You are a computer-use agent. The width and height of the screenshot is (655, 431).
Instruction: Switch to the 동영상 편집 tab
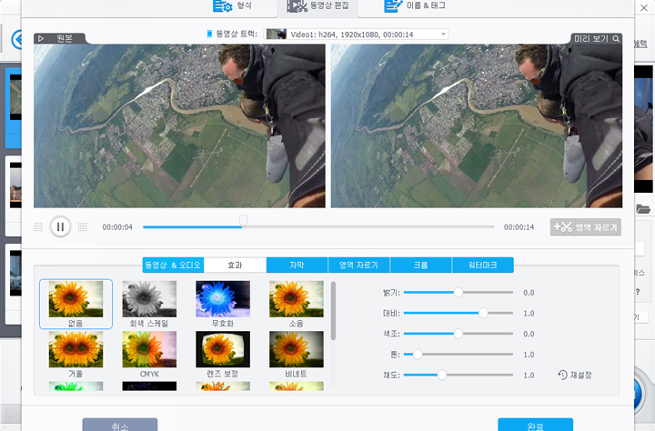click(317, 5)
